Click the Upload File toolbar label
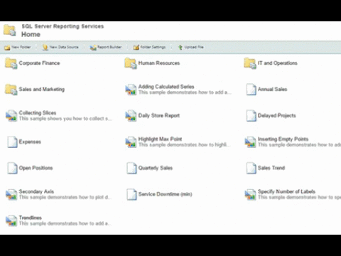The image size is (341, 256). pos(194,47)
